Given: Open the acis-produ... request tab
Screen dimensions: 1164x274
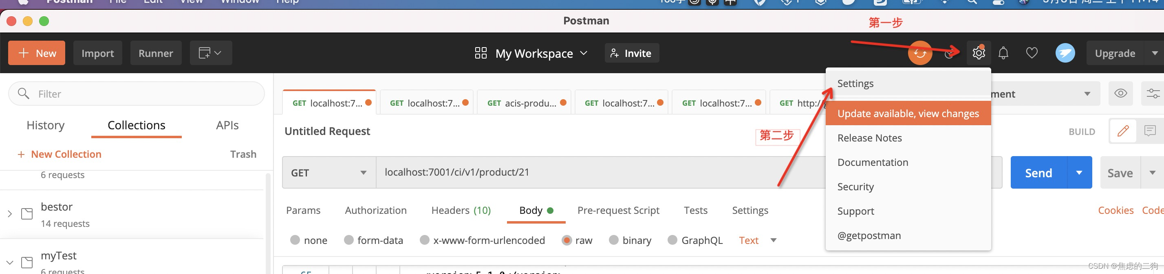Looking at the screenshot, I should [525, 103].
